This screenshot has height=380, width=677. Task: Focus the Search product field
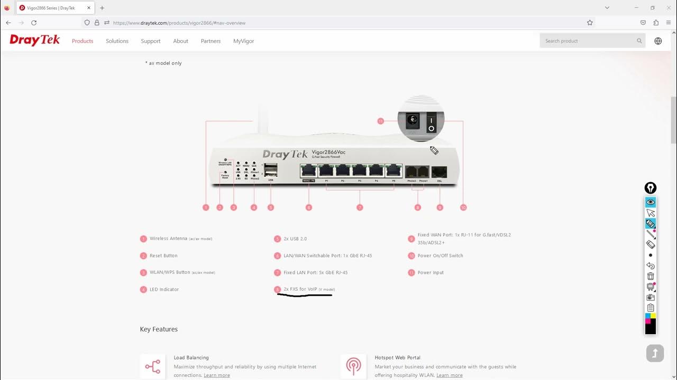point(592,41)
